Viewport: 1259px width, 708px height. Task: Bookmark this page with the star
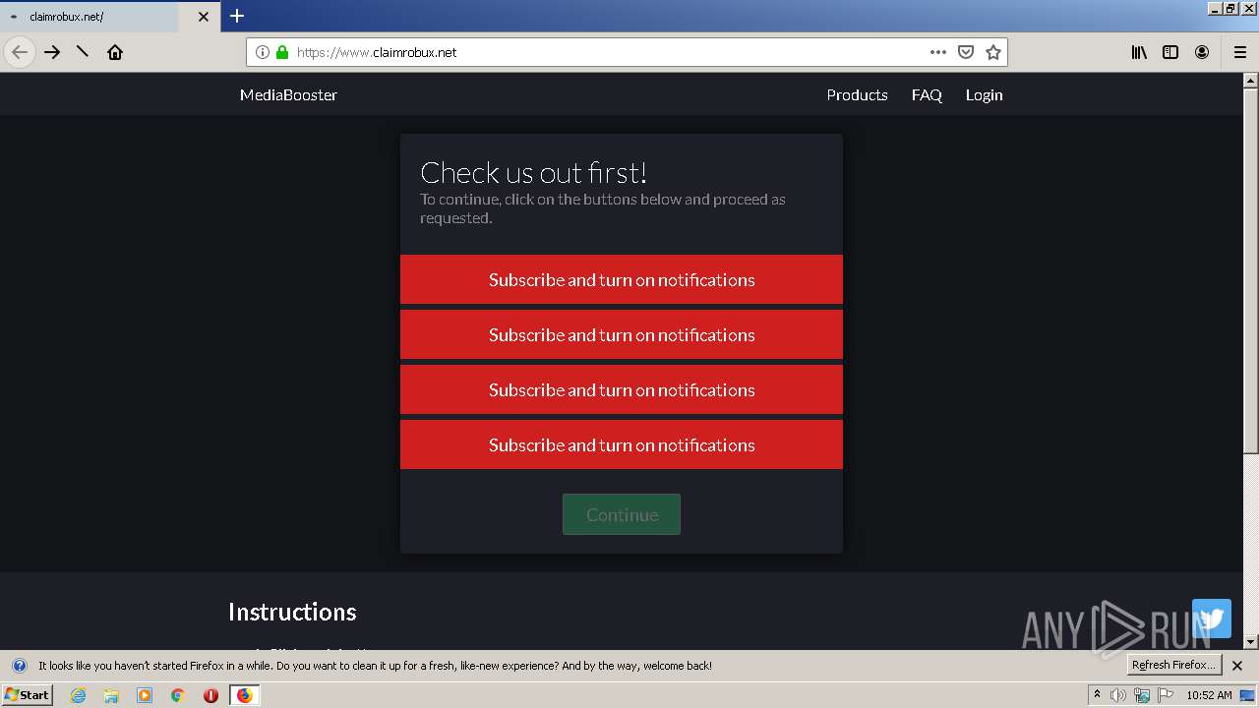pos(993,52)
